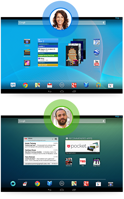The height and width of the screenshot is (199, 124).
Task: Start voice search on the green tablet
Action: [103, 121]
